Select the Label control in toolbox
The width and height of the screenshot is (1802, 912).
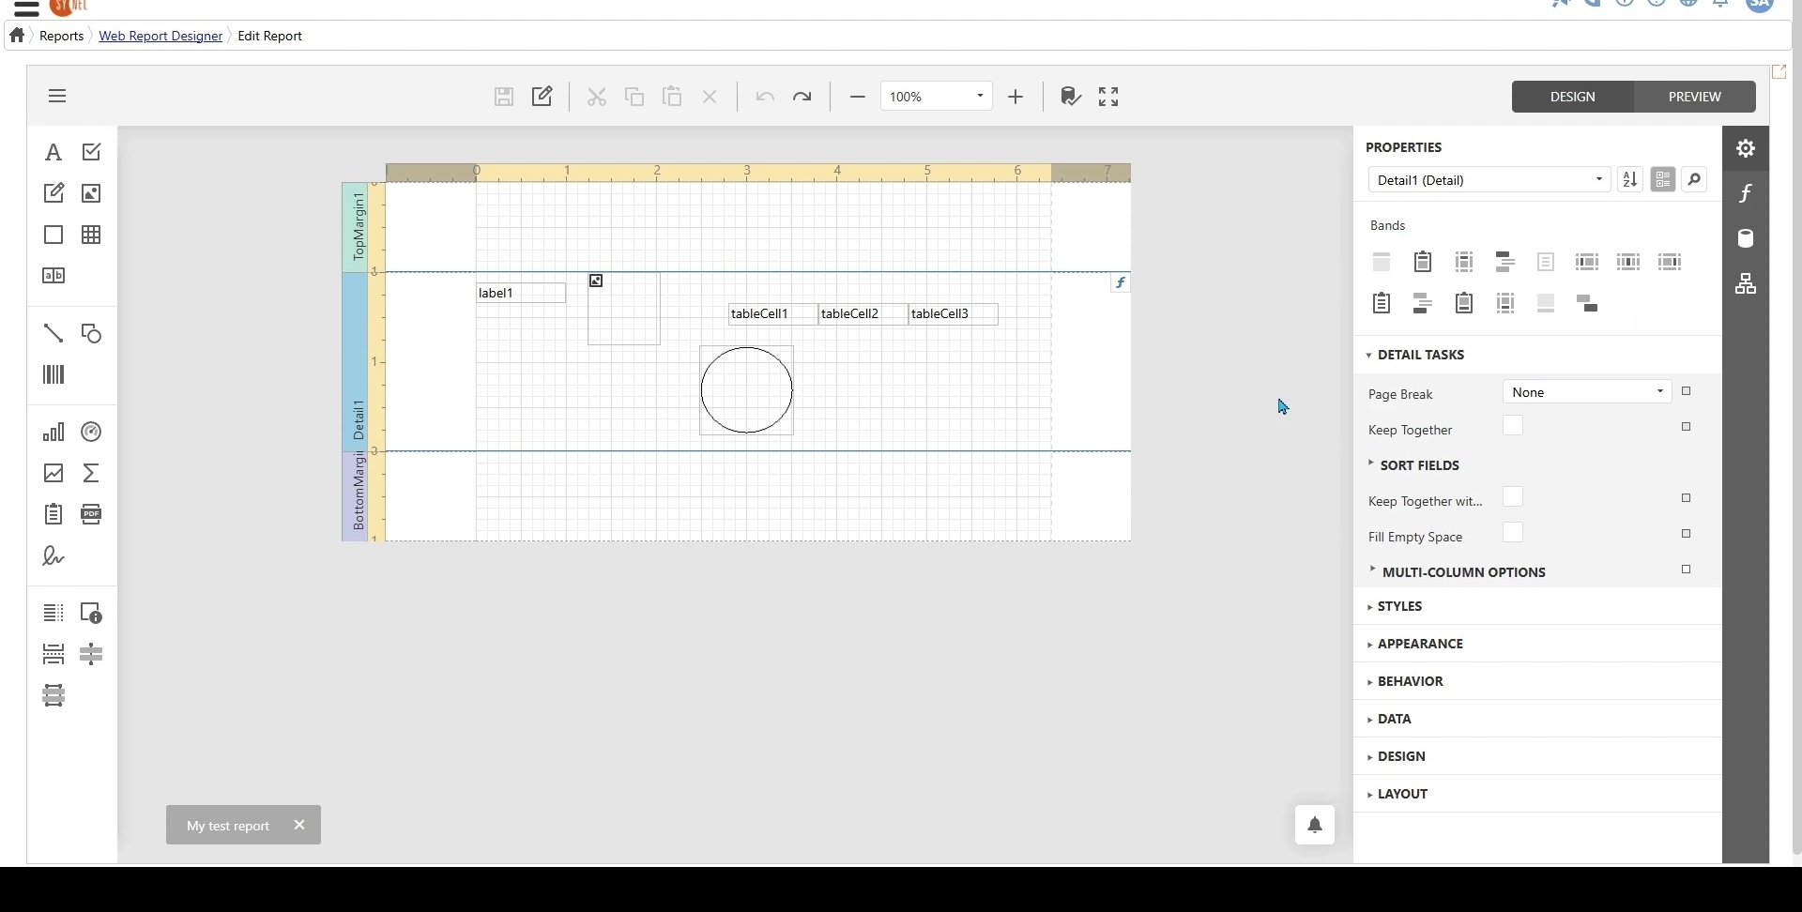coord(53,152)
